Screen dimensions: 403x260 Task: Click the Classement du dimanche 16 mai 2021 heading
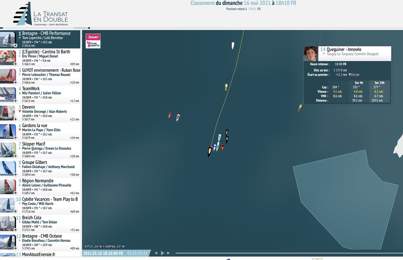click(243, 3)
